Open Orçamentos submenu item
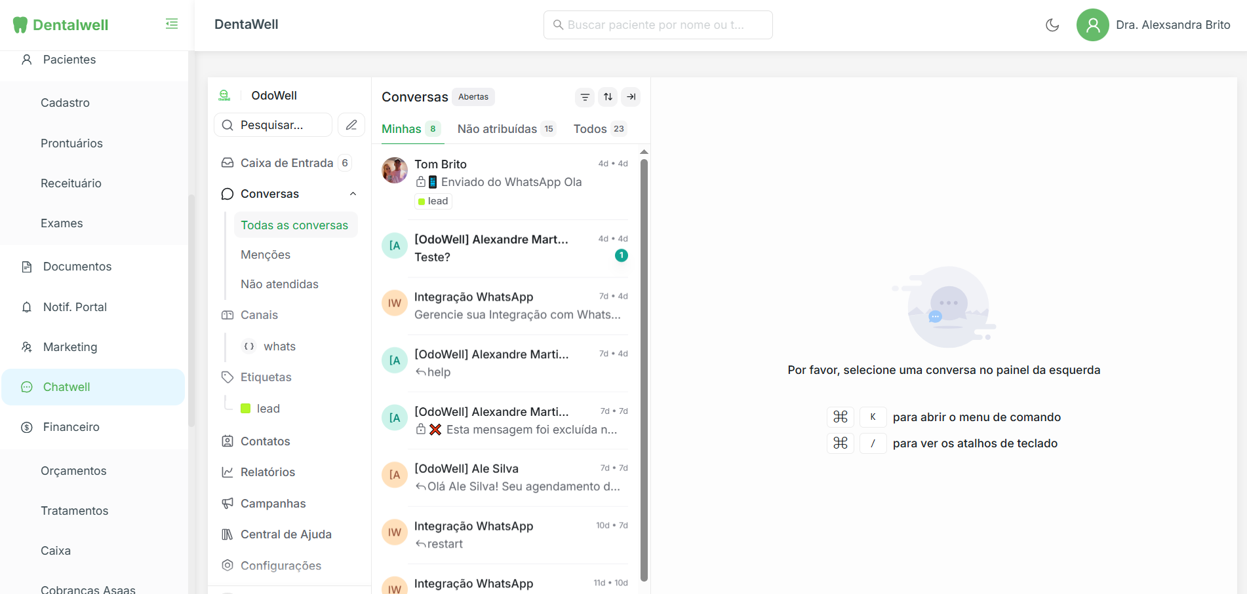Screen dimensions: 1247x594 73,471
